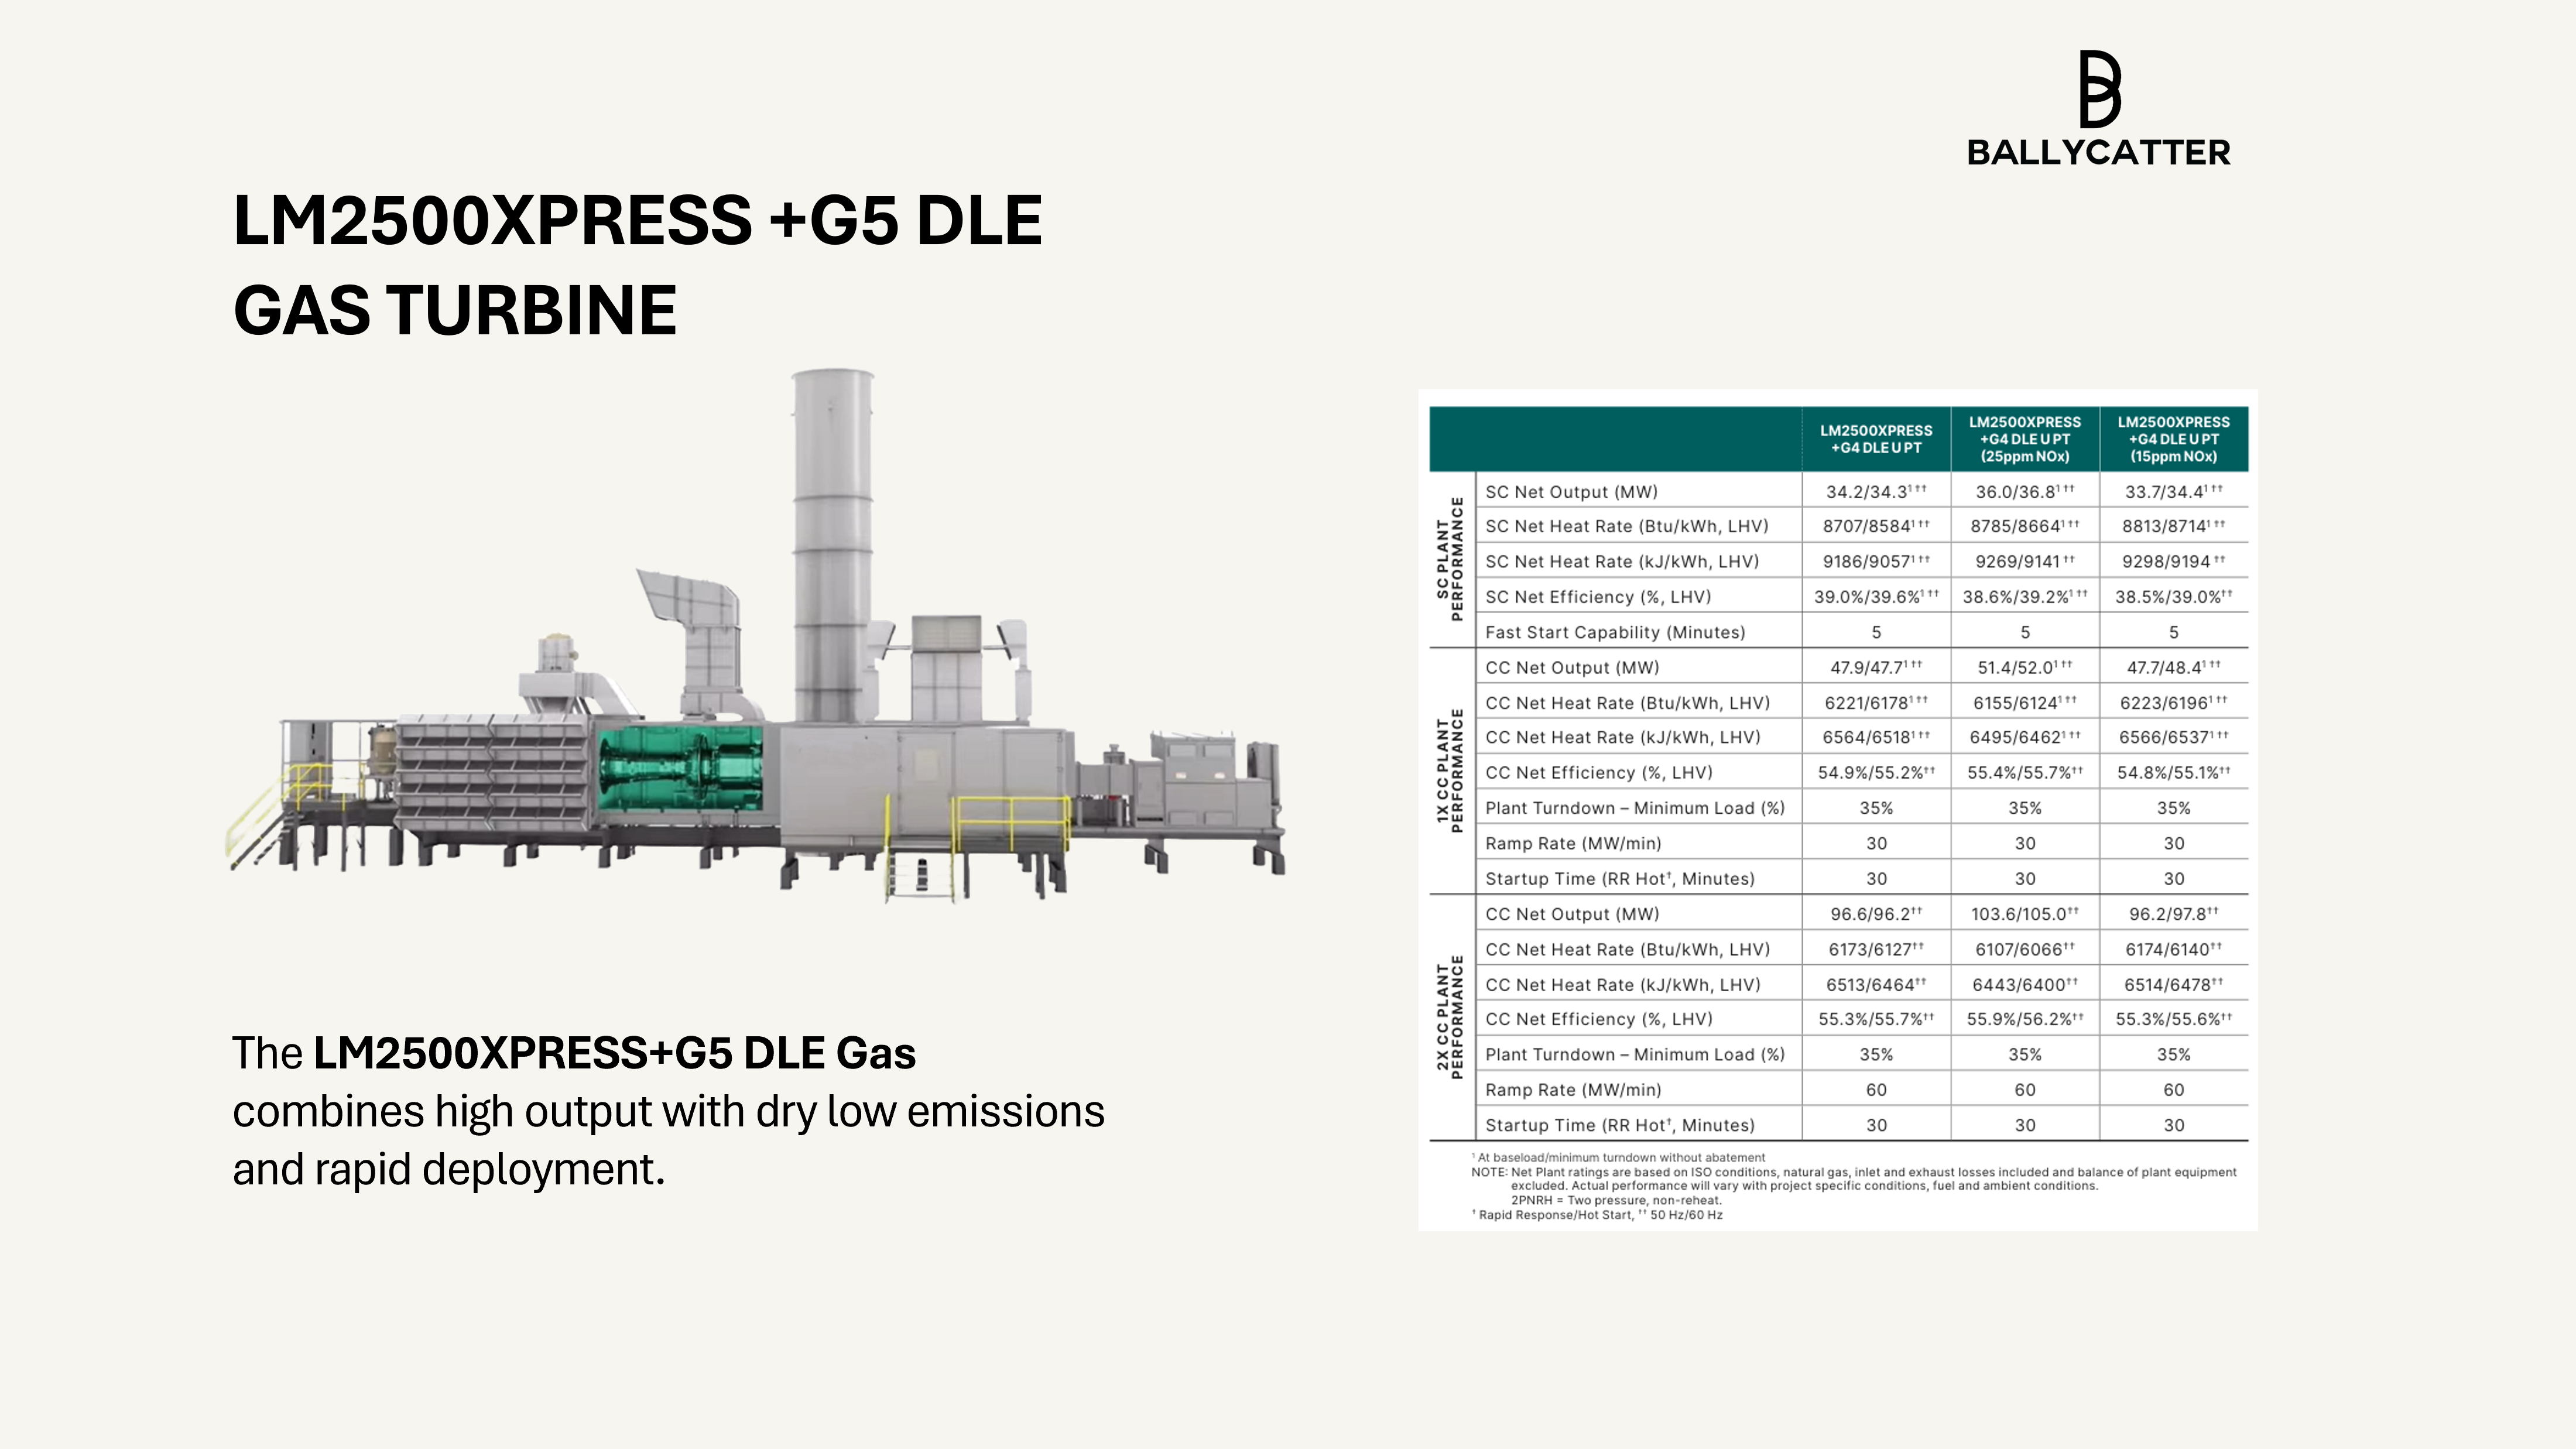Click the cell value '9186/9057'
The image size is (2576, 1449).
click(1876, 561)
